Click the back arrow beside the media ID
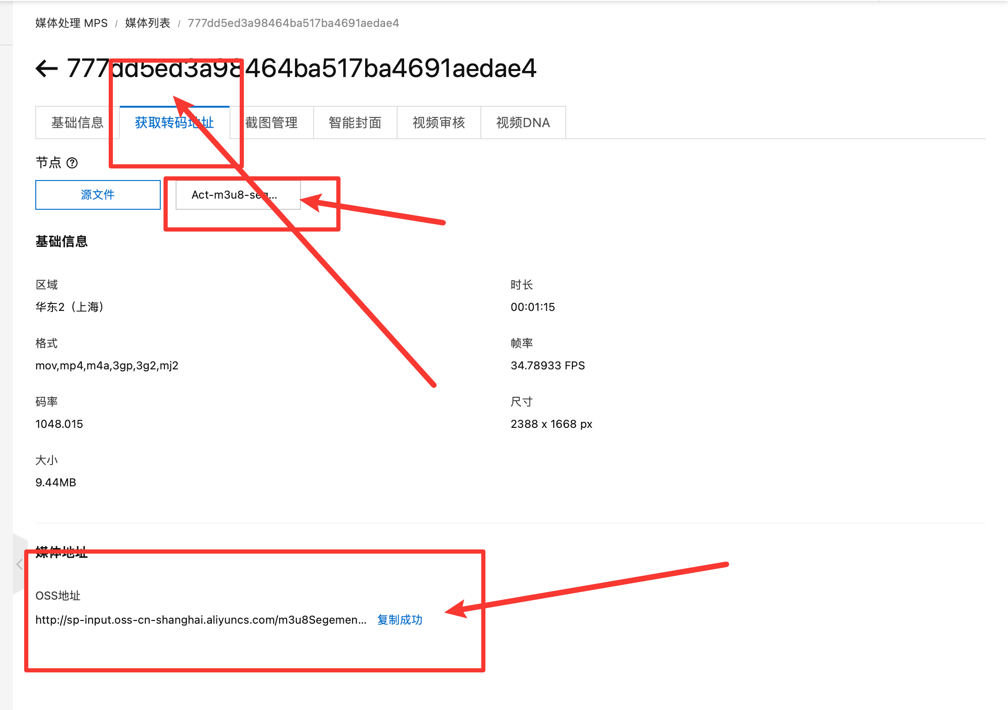1008x710 pixels. (46, 69)
